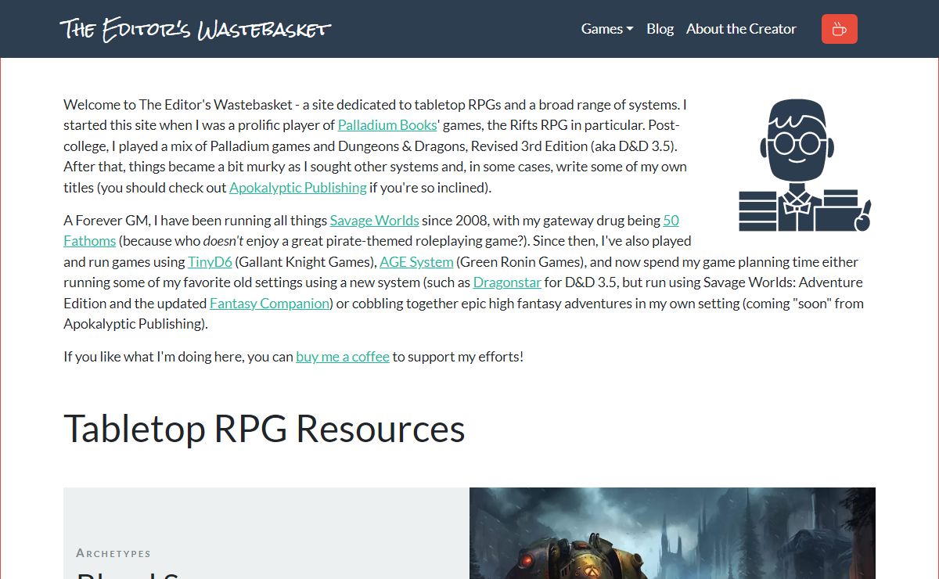939x579 pixels.
Task: Click the Archetypes category label
Action: (113, 553)
